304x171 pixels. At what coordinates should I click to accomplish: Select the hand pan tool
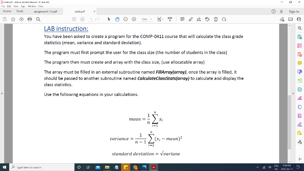pyautogui.click(x=117, y=19)
